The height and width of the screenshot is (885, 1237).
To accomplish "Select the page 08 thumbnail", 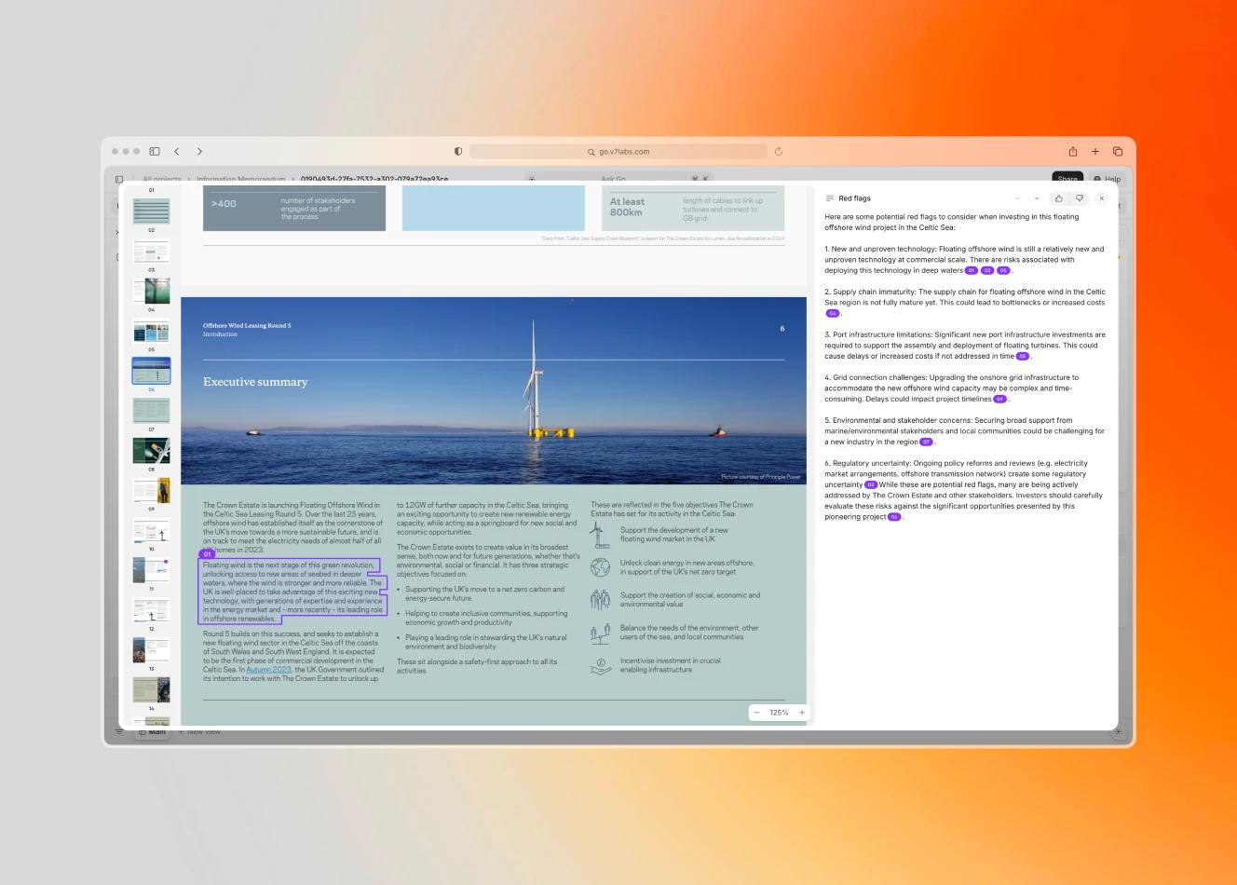I will pyautogui.click(x=151, y=451).
